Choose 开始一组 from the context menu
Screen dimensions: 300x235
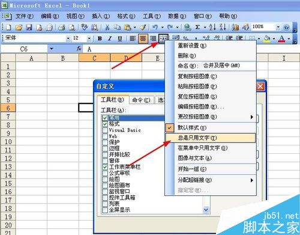[211, 169]
